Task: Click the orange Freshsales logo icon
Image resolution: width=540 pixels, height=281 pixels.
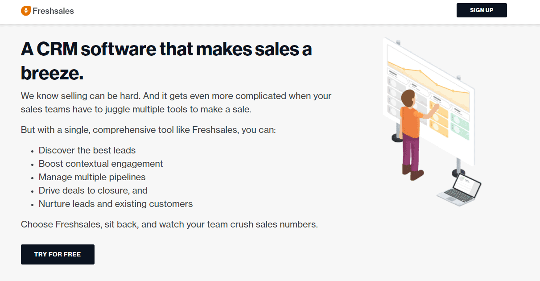Action: (25, 11)
